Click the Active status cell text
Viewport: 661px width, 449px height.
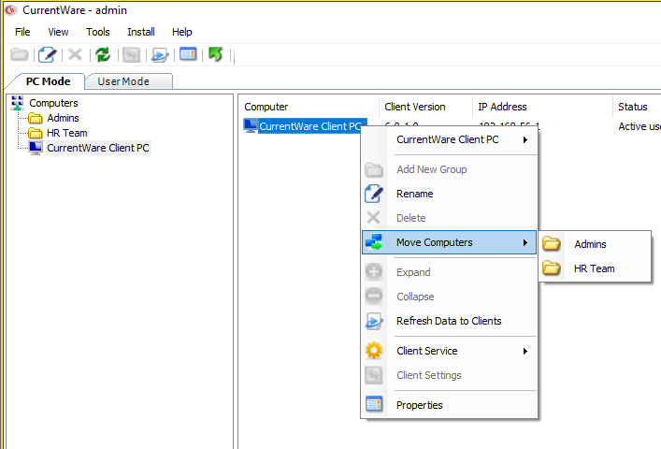click(639, 126)
